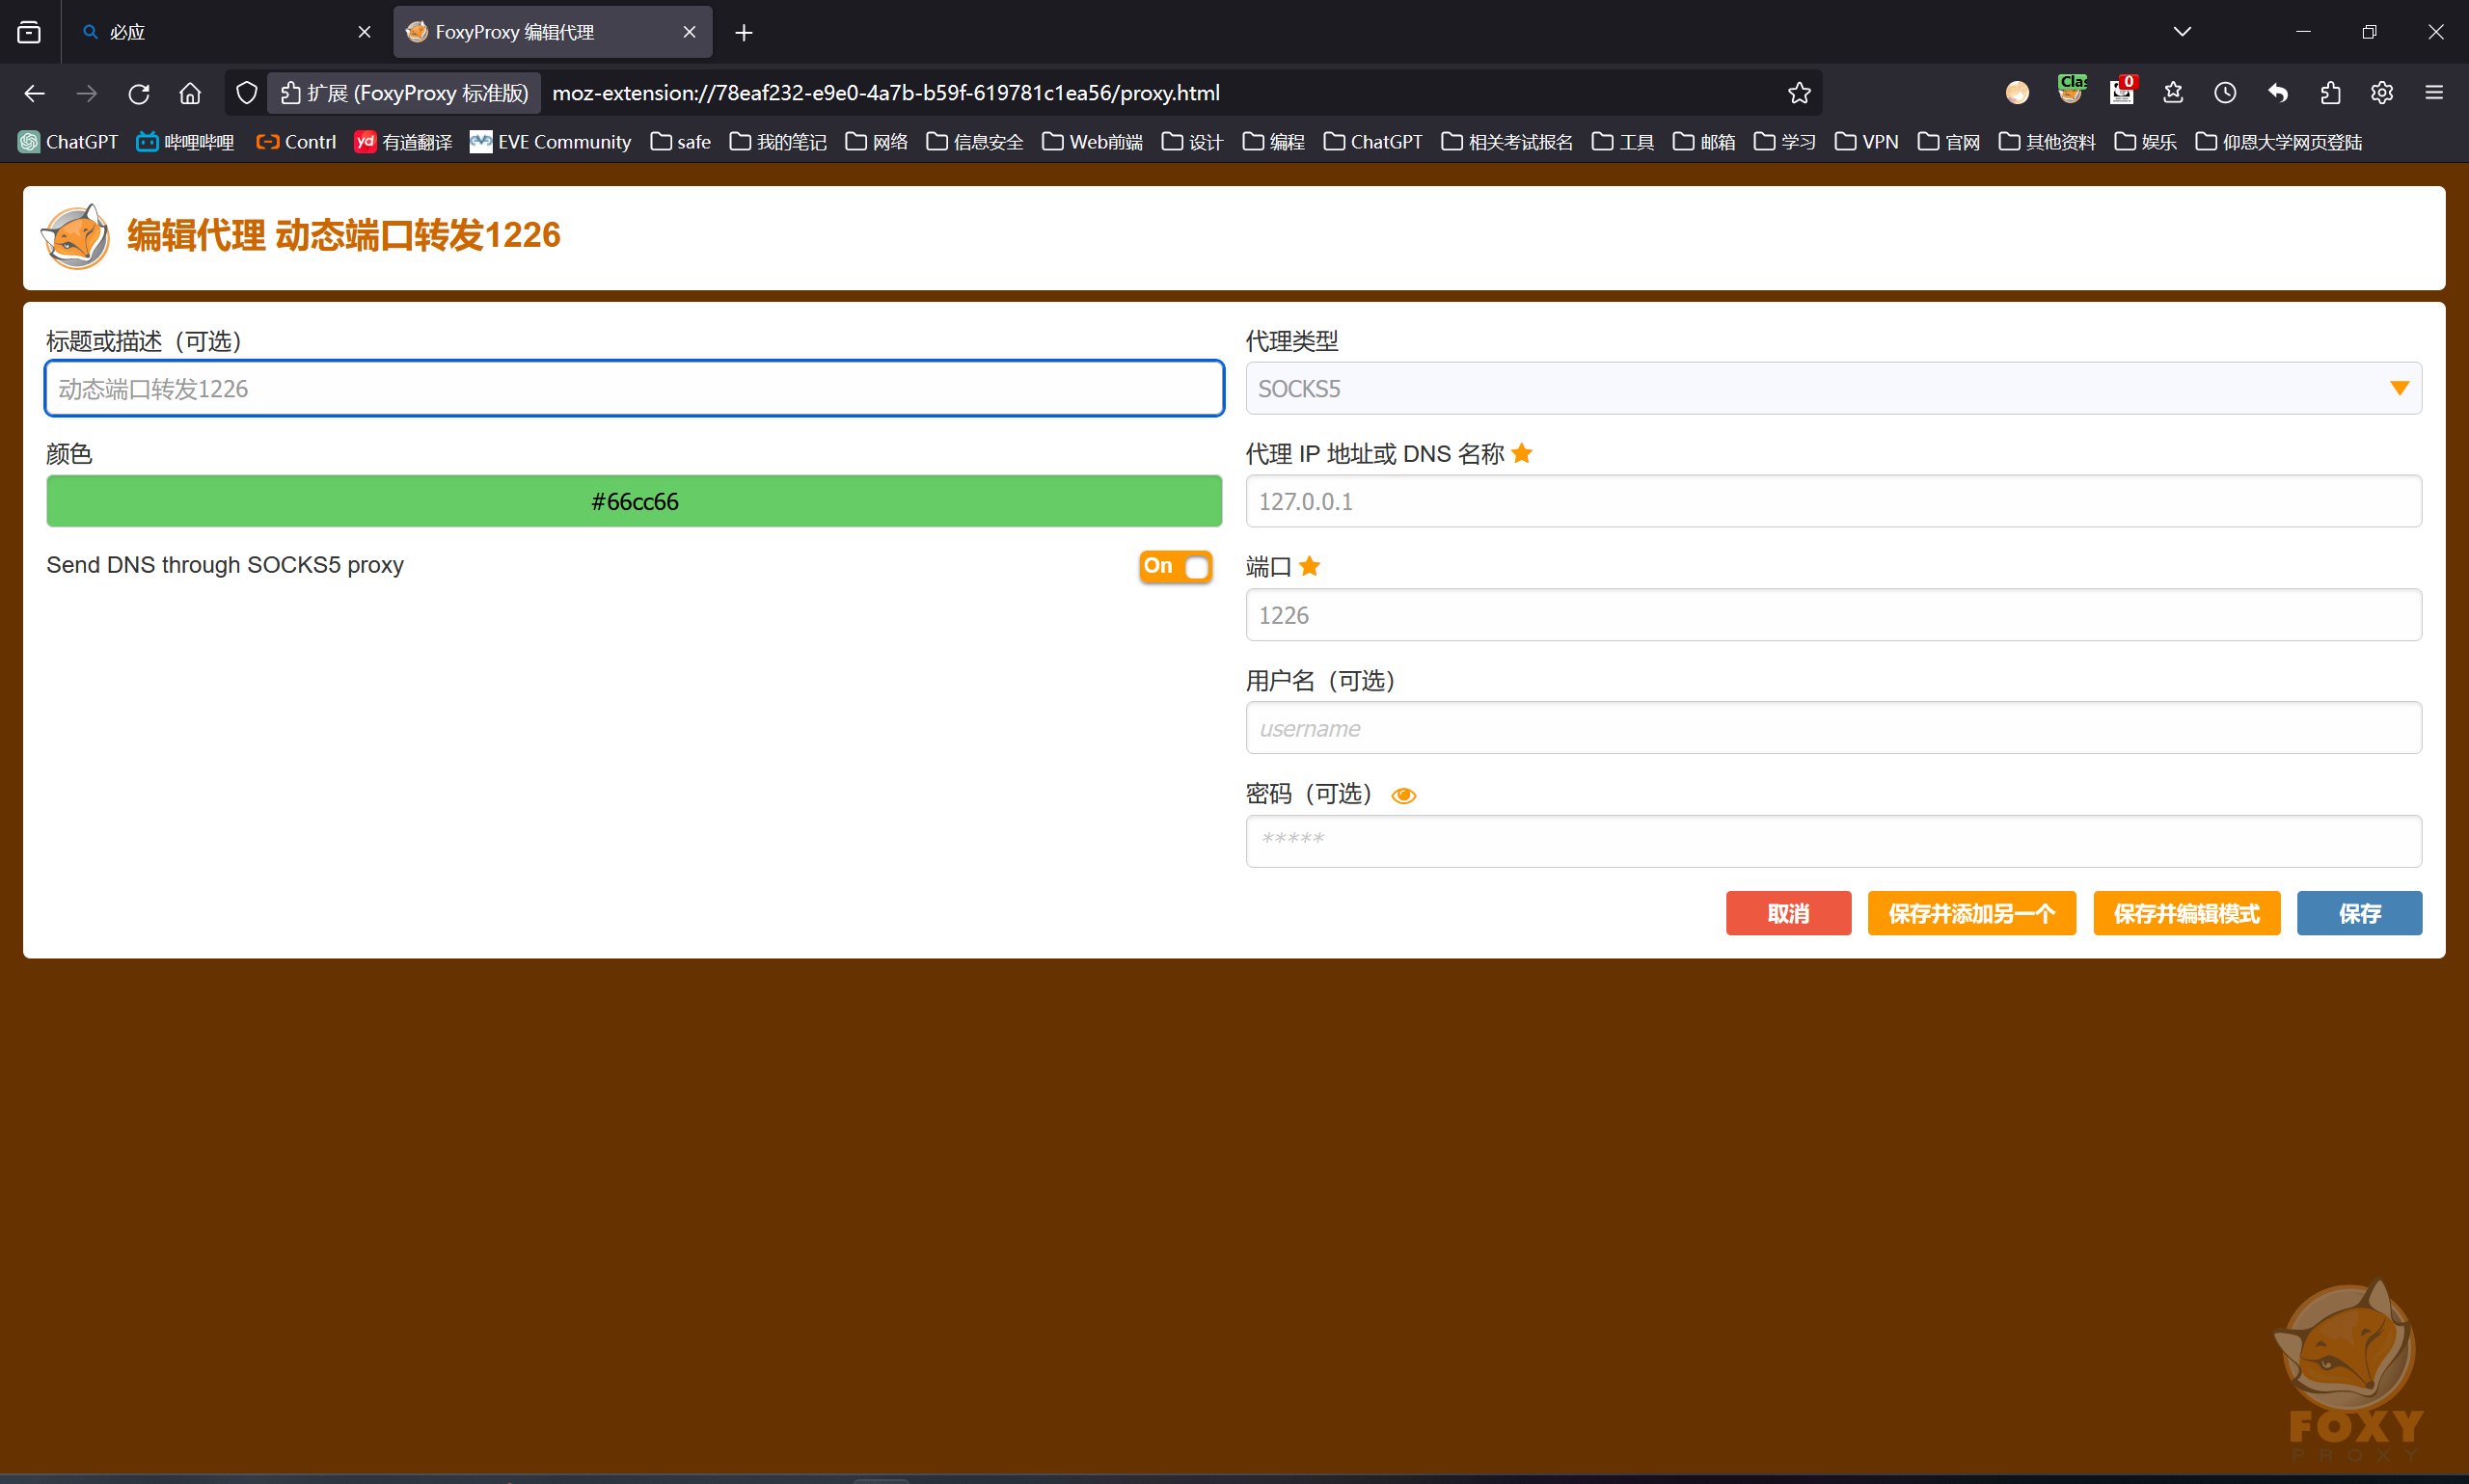This screenshot has height=1484, width=2469.
Task: Open the 哔哩哔哩 bookmark
Action: 185,142
